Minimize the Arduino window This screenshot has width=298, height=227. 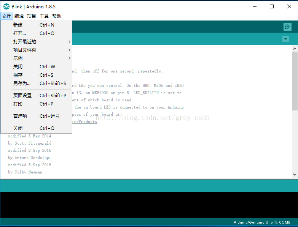tap(255, 6)
